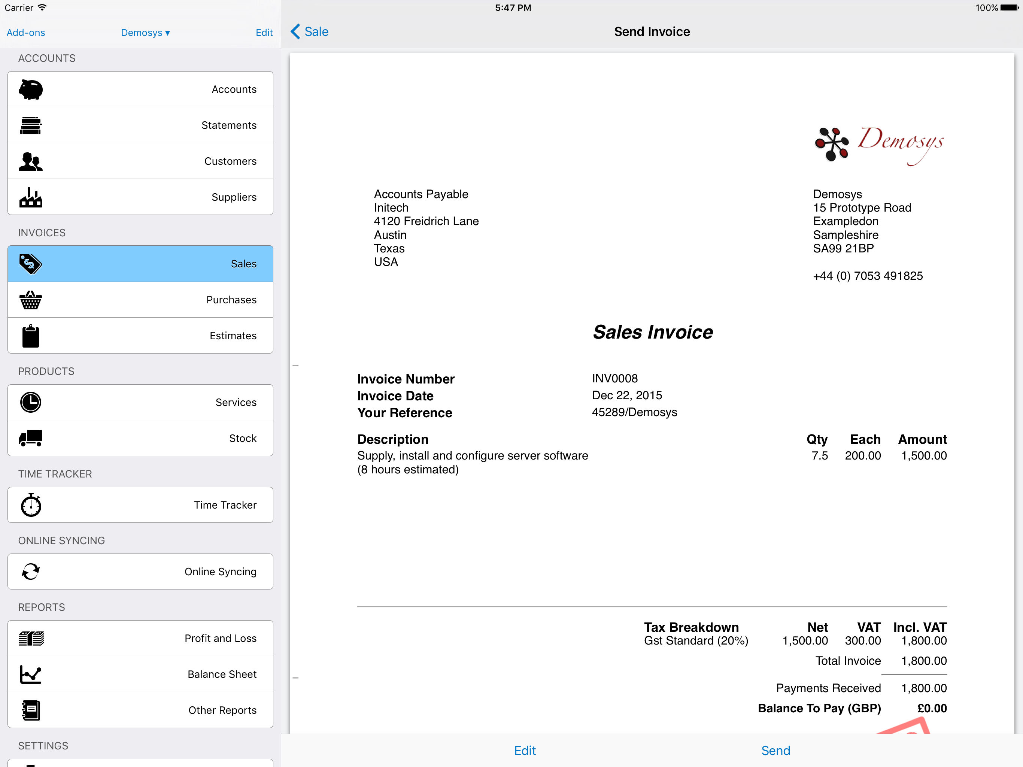
Task: Click the Balance Sheet chart icon
Action: click(x=31, y=674)
